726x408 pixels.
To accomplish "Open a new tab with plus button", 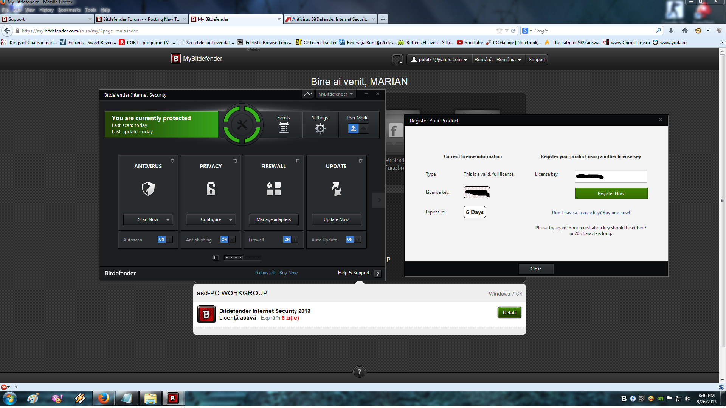I will [383, 19].
